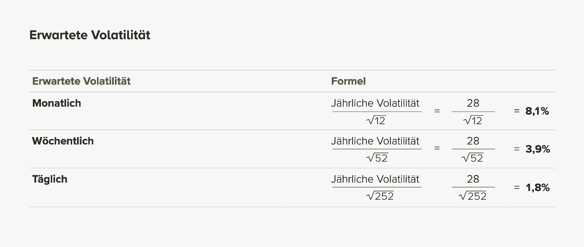
Task: Click the √12 denominator beneath 28
Action: pyautogui.click(x=473, y=120)
